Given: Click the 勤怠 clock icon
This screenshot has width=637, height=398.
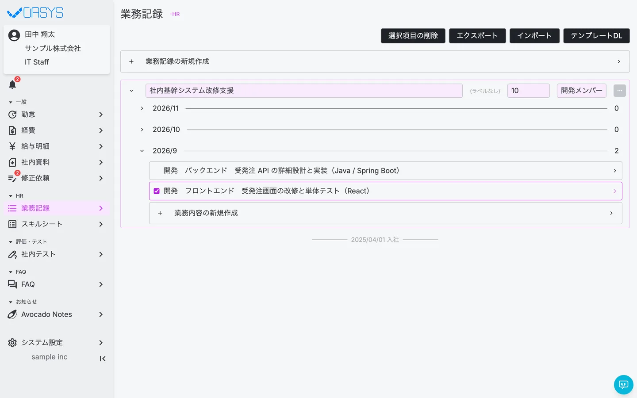Looking at the screenshot, I should click(x=12, y=115).
